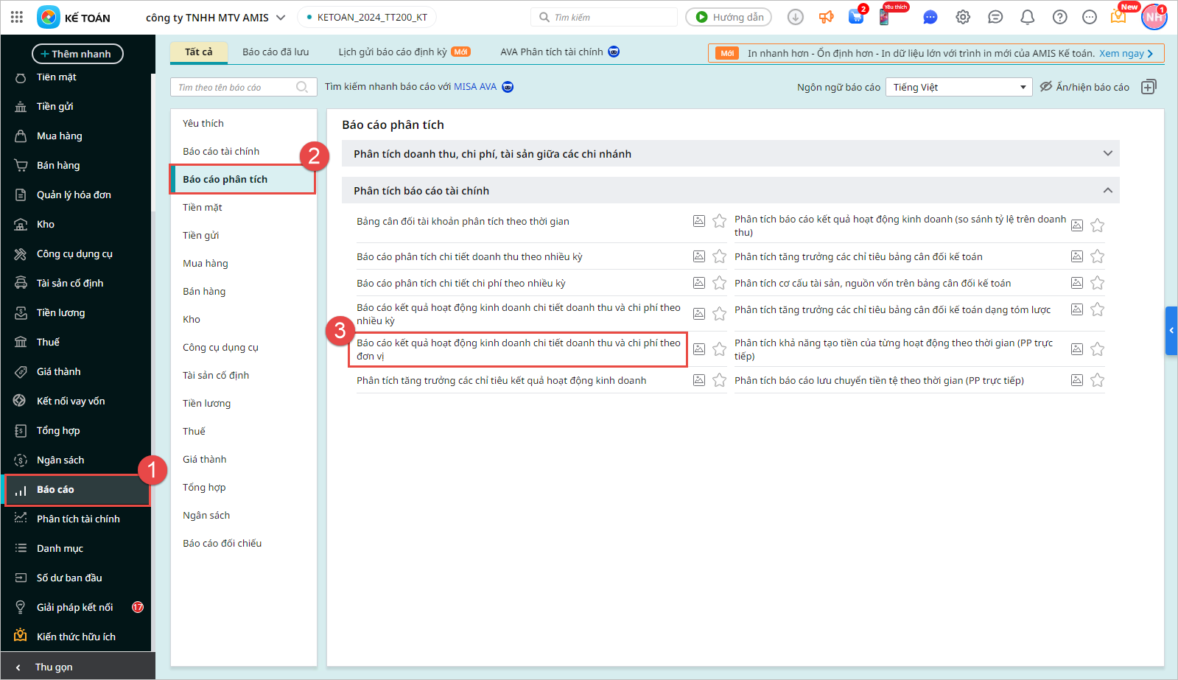Toggle Ẩn/hiện báo cáo visibility
The image size is (1178, 680).
pos(1084,87)
